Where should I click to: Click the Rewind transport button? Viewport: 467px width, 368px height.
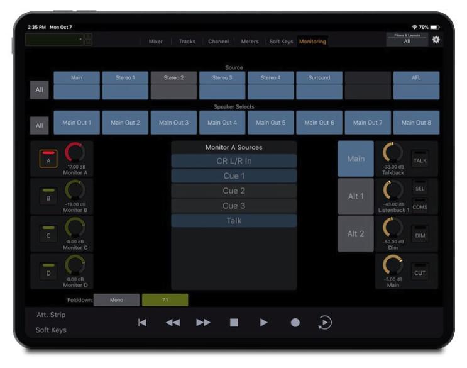click(173, 323)
